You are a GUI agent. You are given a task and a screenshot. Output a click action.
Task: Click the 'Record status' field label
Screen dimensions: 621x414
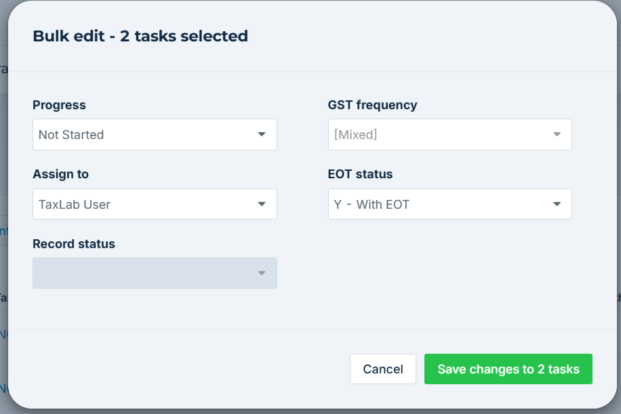tap(74, 244)
